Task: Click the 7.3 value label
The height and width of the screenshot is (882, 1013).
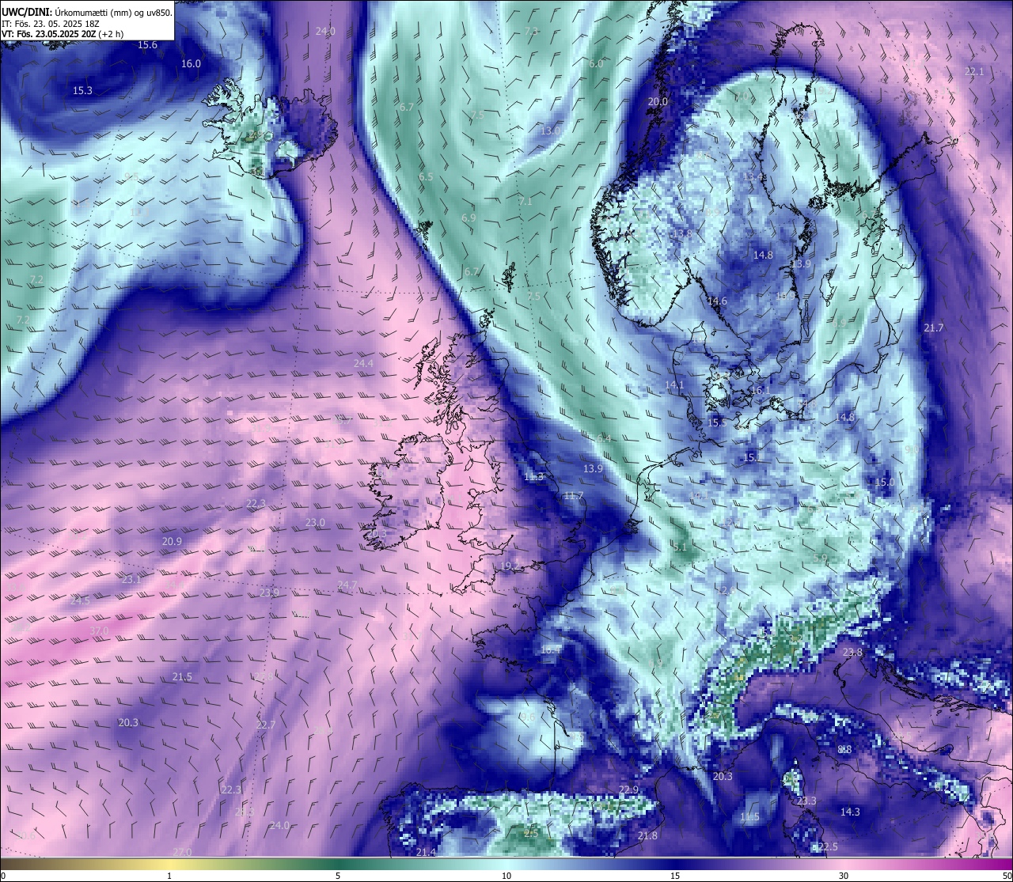Action: (531, 31)
